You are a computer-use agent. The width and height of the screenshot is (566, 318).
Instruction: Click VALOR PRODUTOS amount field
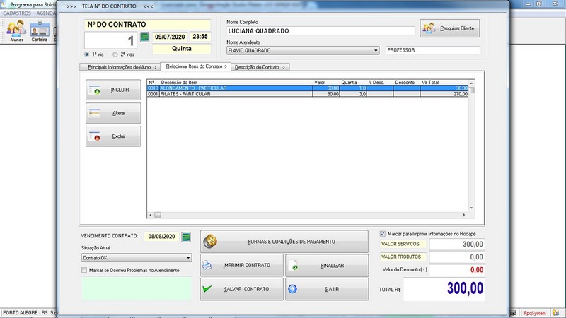[456, 257]
